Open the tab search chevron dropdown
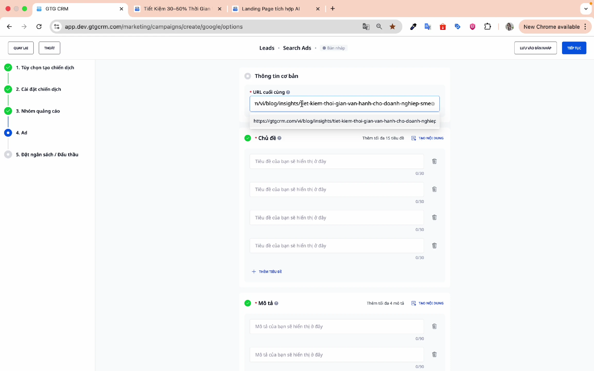This screenshot has width=594, height=371. pos(586,9)
